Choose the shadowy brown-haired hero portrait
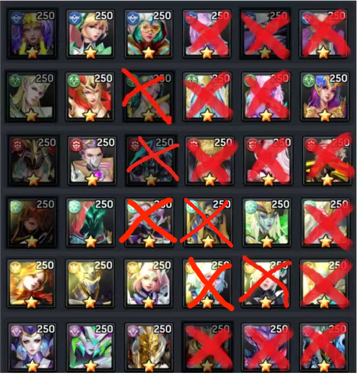This screenshot has width=357, height=374. tap(32, 223)
